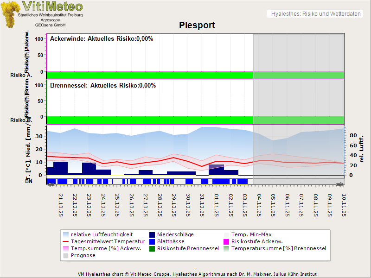Click the right scroll arrow under the chart
The height and width of the screenshot is (278, 371).
tap(340, 184)
